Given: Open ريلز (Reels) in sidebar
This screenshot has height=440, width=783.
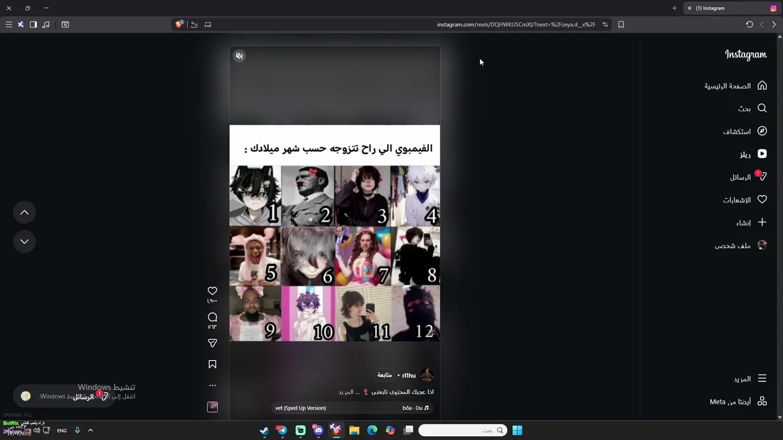Looking at the screenshot, I should tap(753, 155).
